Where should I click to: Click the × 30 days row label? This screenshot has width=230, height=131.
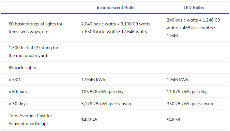18,104
